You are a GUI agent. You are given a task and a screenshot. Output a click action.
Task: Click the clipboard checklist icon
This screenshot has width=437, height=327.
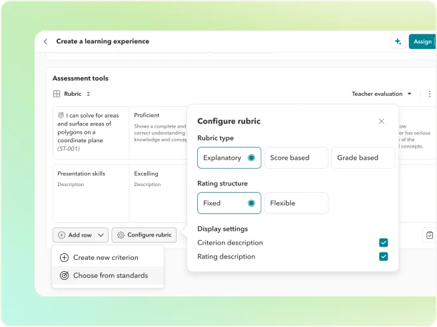click(430, 235)
